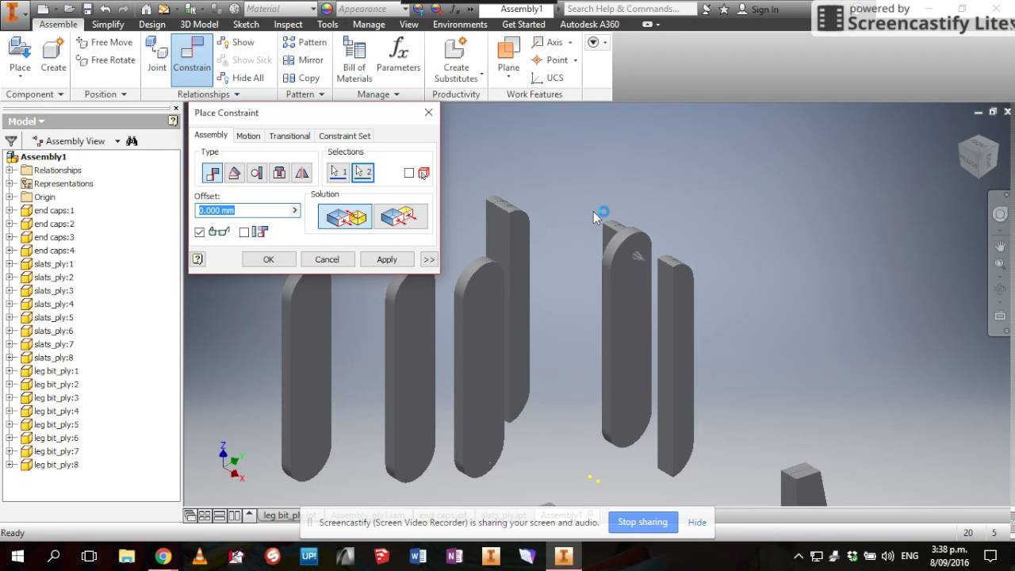Activate the Free Rotate tool
1015x571 pixels.
point(105,60)
